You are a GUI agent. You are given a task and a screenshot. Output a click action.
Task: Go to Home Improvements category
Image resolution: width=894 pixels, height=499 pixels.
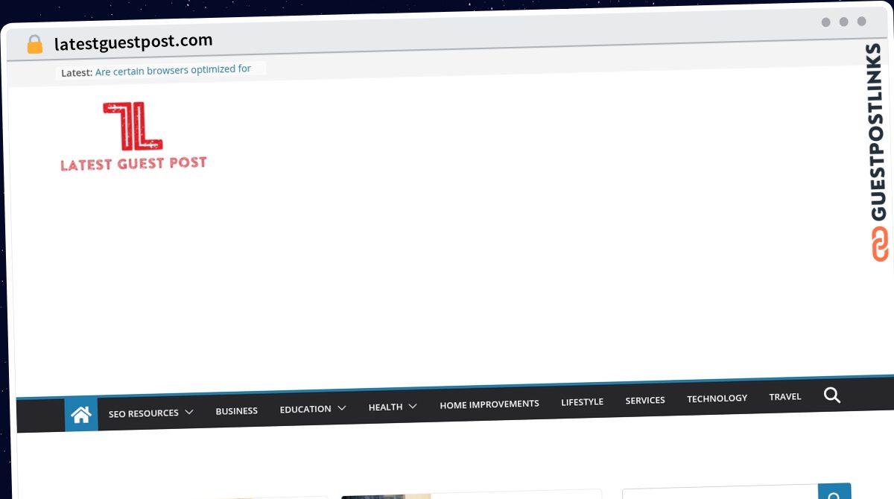[489, 404]
